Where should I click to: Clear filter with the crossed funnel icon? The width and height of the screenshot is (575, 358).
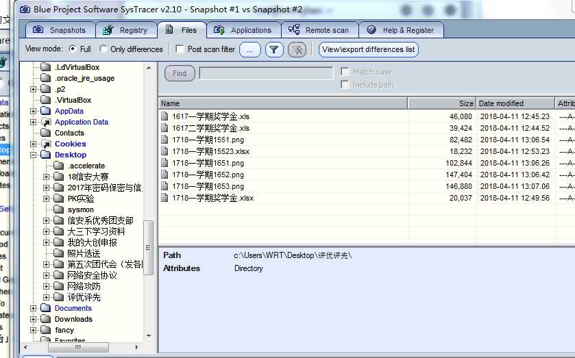point(297,50)
